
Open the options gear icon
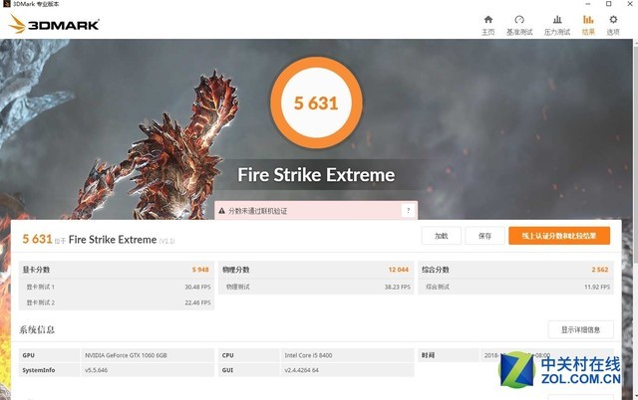(613, 20)
